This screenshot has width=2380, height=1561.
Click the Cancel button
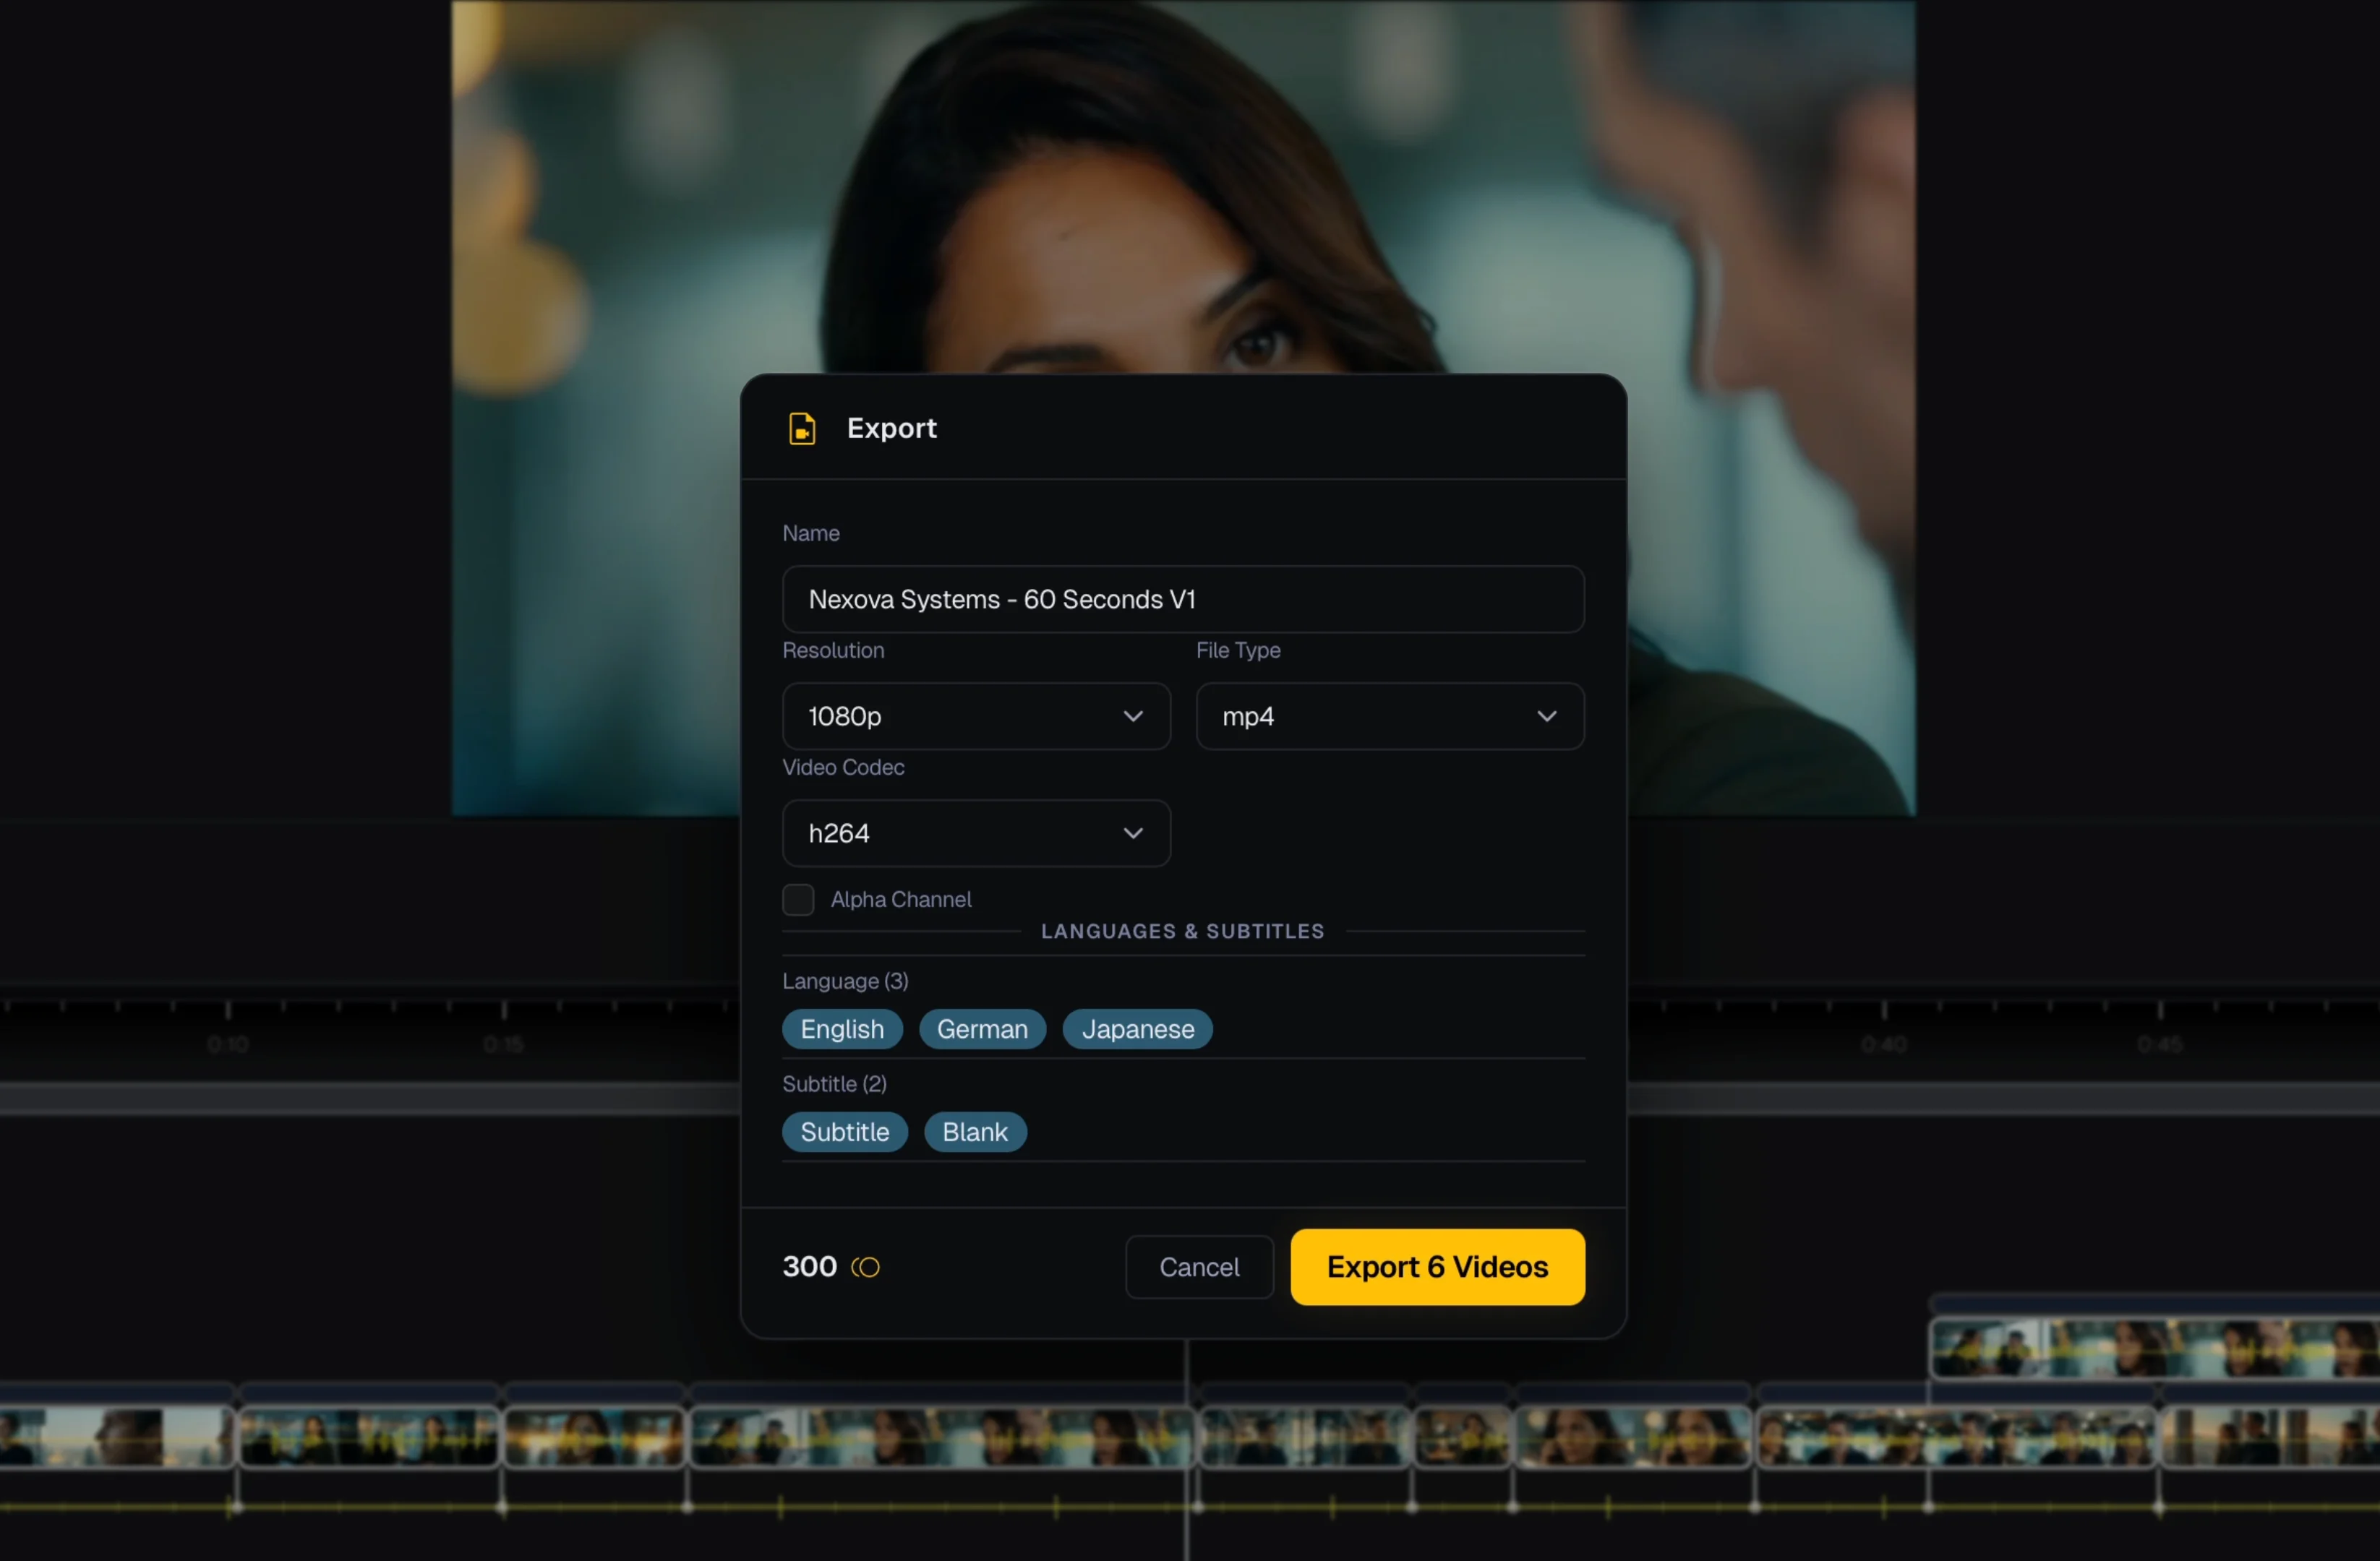pos(1199,1266)
